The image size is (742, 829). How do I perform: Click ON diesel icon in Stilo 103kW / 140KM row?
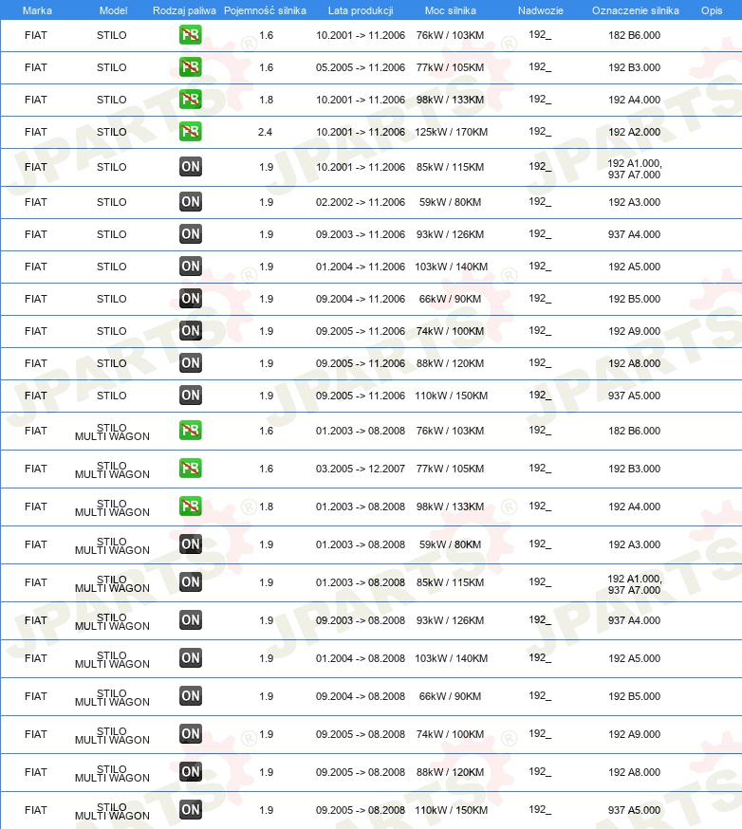coord(191,266)
